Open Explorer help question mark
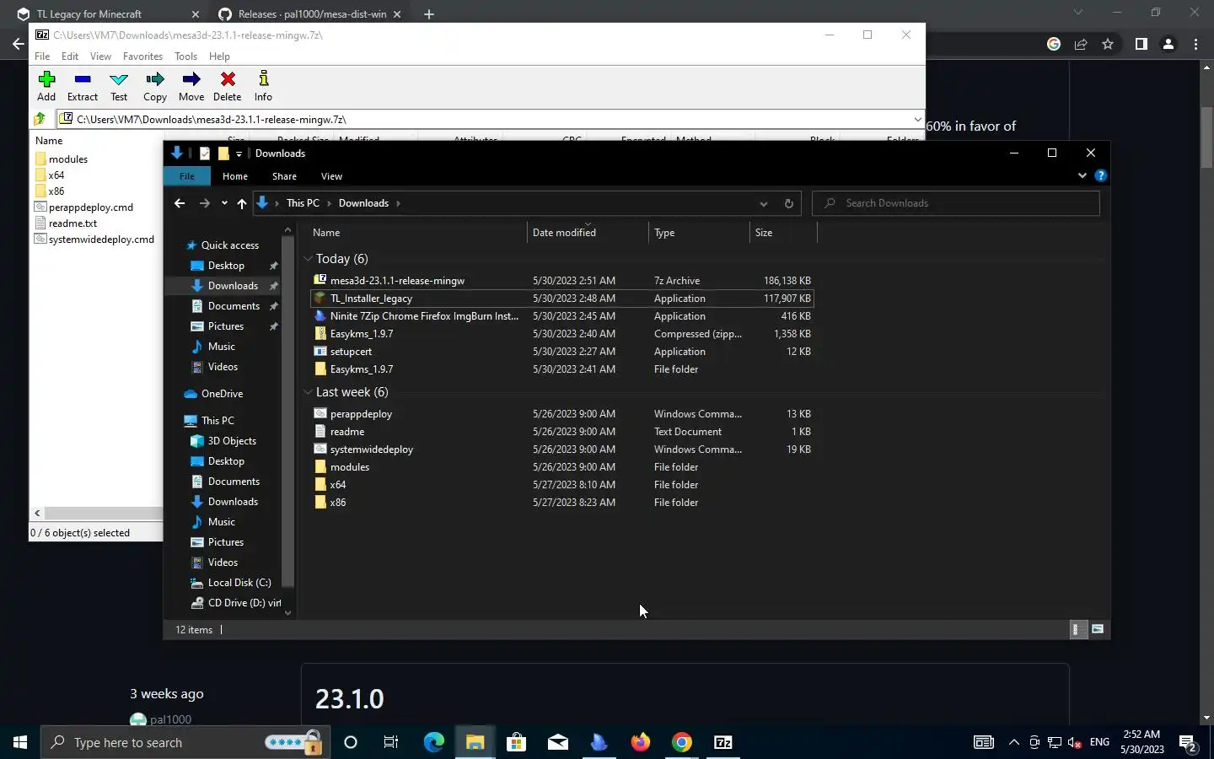Viewport: 1214px width, 759px height. 1100,175
